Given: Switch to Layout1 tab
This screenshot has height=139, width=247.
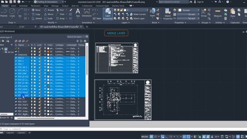Looking at the screenshot, I should click(x=10, y=132).
